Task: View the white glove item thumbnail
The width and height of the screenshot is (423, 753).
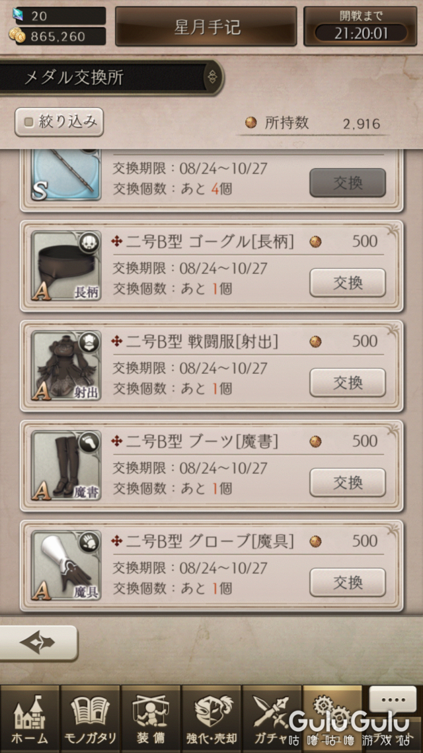Action: [x=66, y=566]
